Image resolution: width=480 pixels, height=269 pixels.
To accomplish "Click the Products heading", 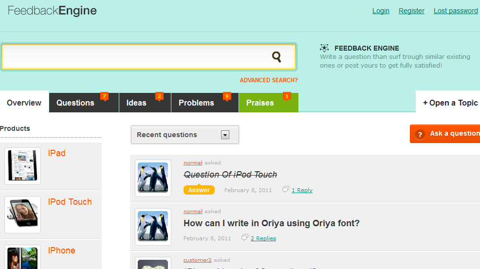I will point(15,128).
